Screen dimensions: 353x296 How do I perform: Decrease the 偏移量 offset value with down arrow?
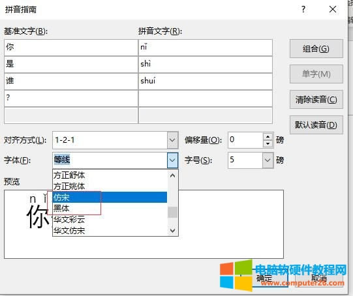[x=268, y=143]
